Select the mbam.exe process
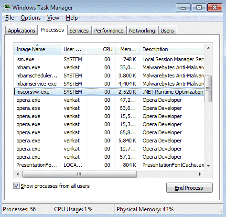The height and width of the screenshot is (217, 226). tap(109, 67)
